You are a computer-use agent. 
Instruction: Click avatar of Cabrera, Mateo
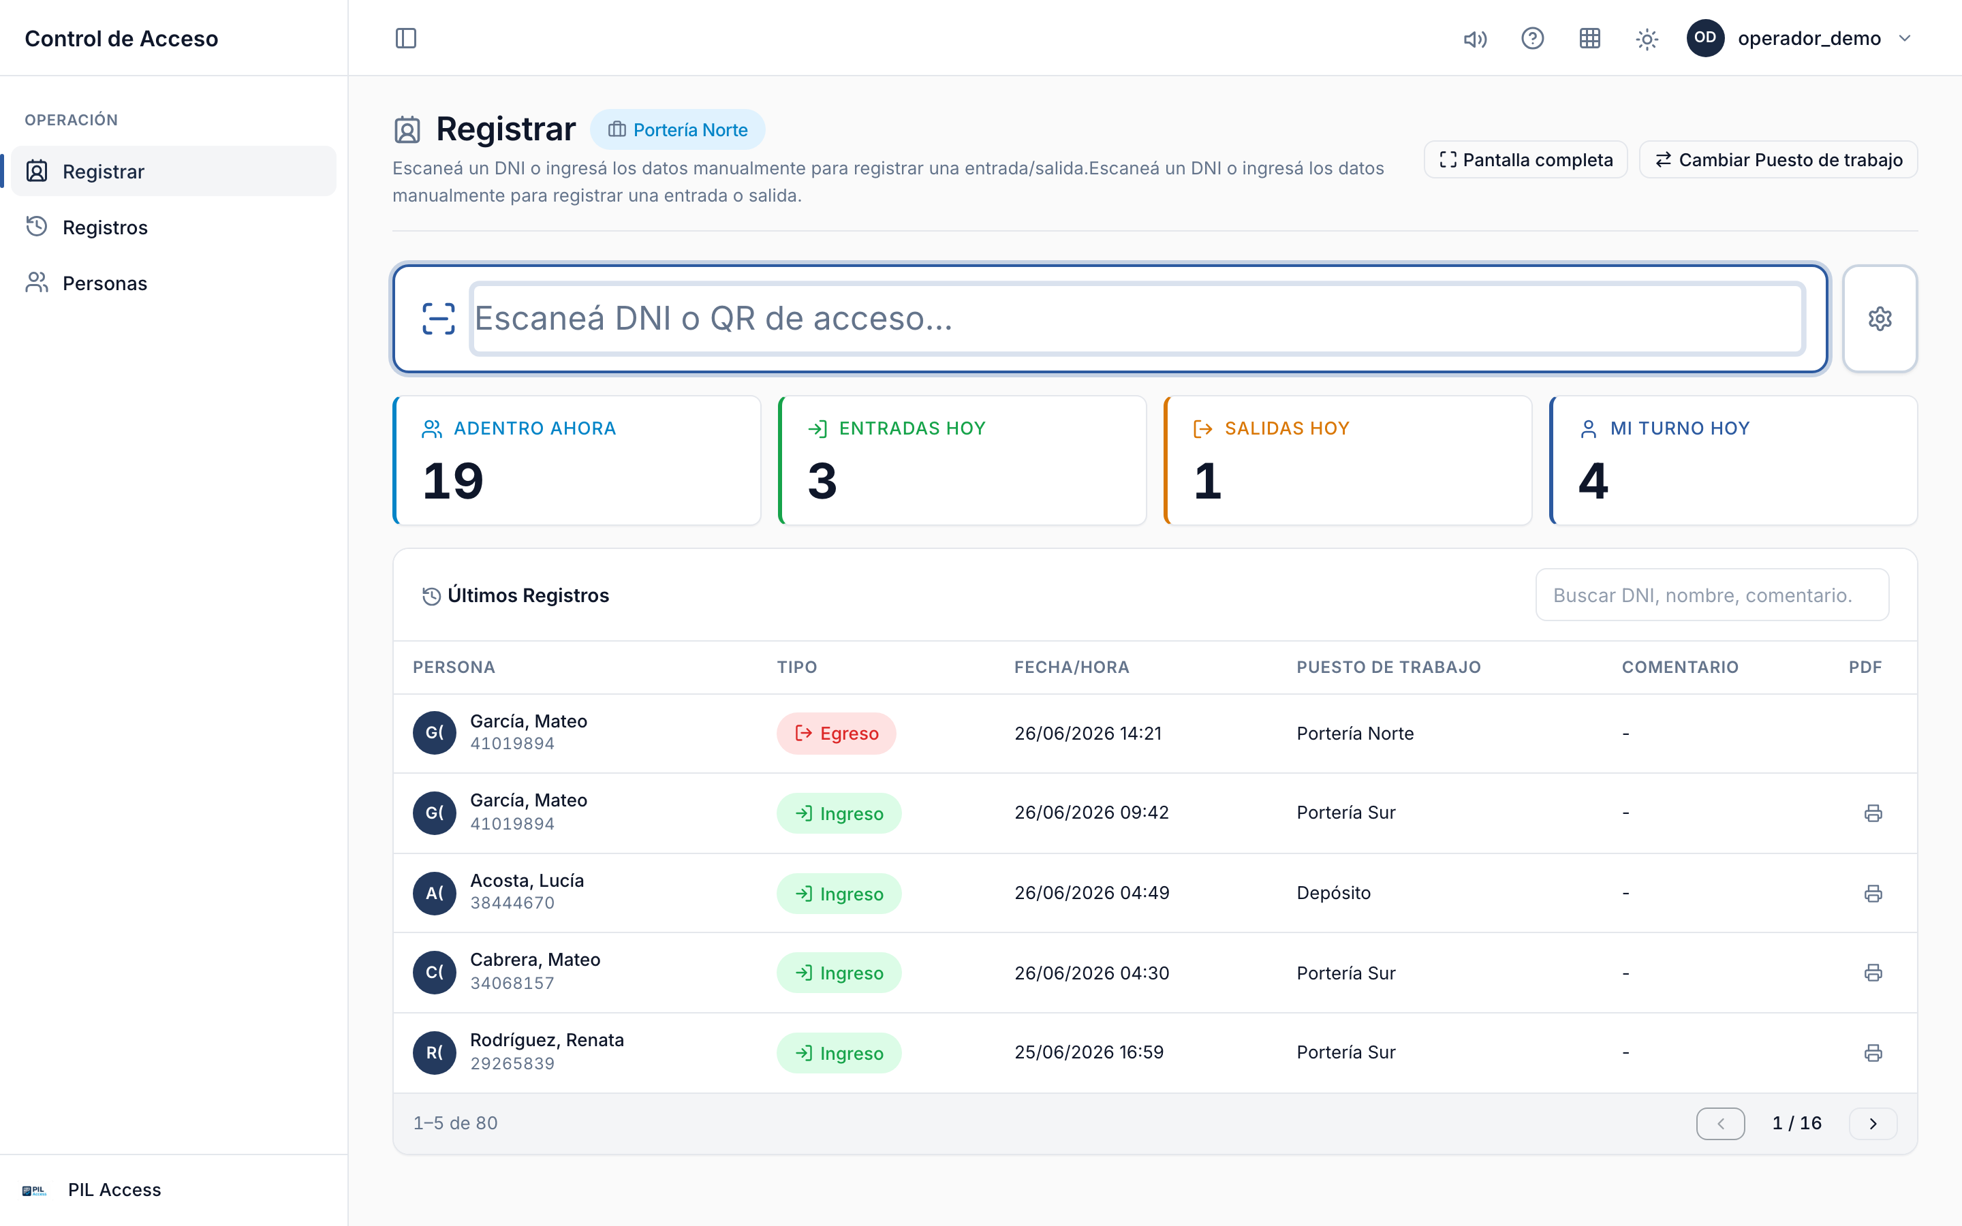coord(435,973)
